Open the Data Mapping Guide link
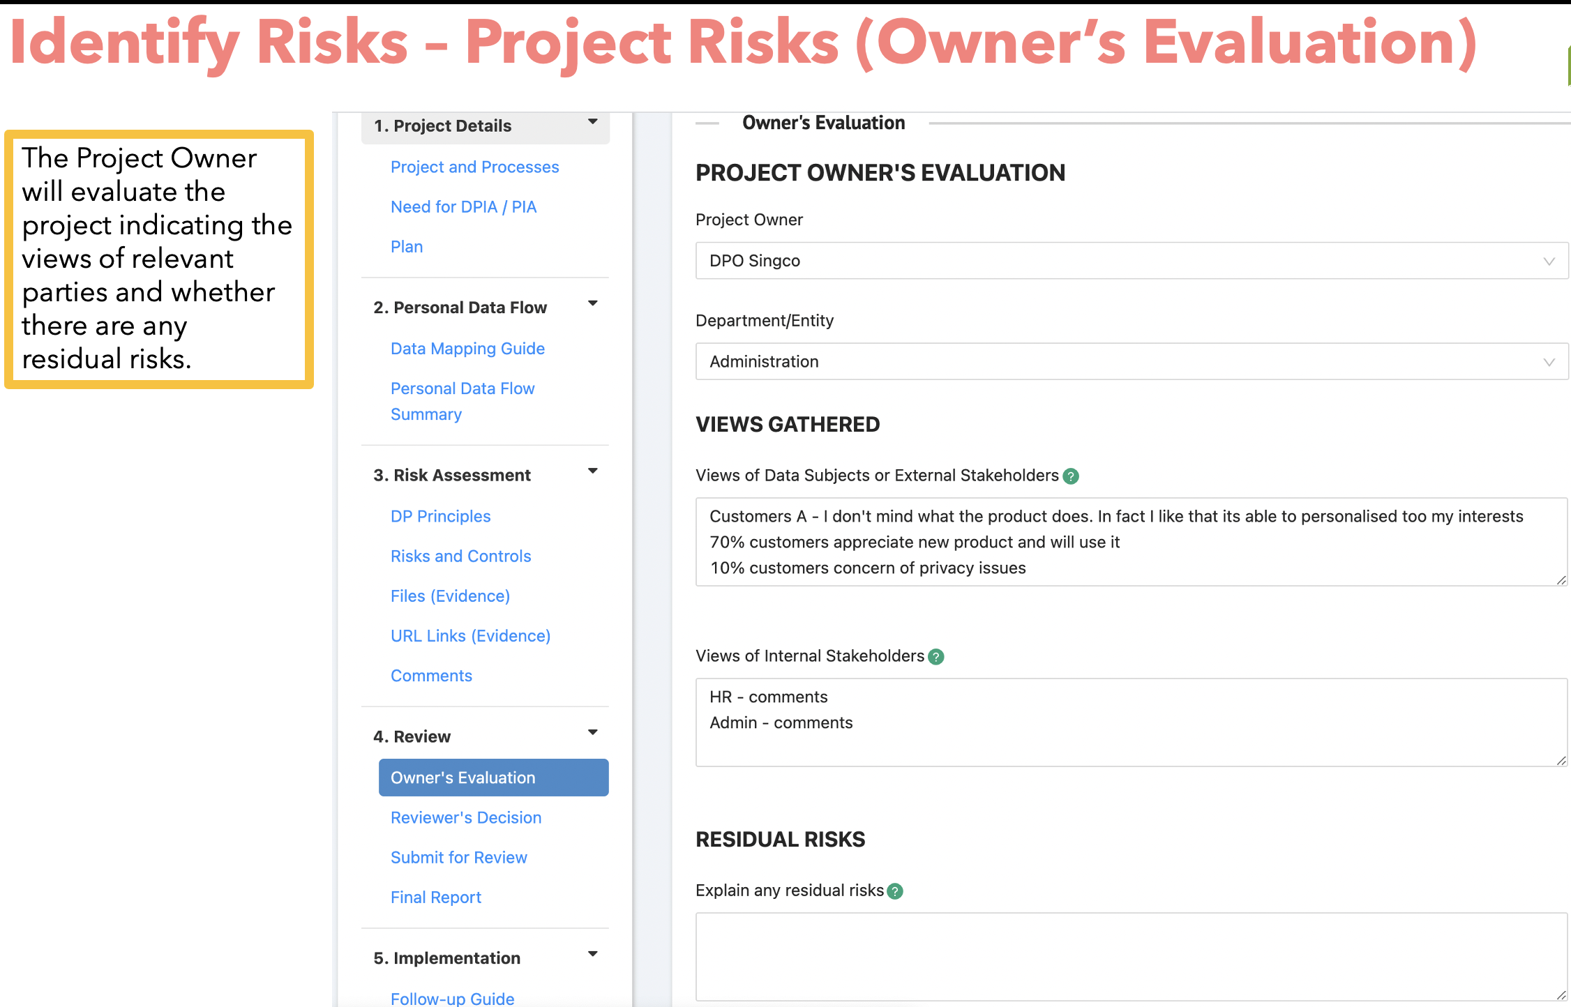 click(x=467, y=348)
